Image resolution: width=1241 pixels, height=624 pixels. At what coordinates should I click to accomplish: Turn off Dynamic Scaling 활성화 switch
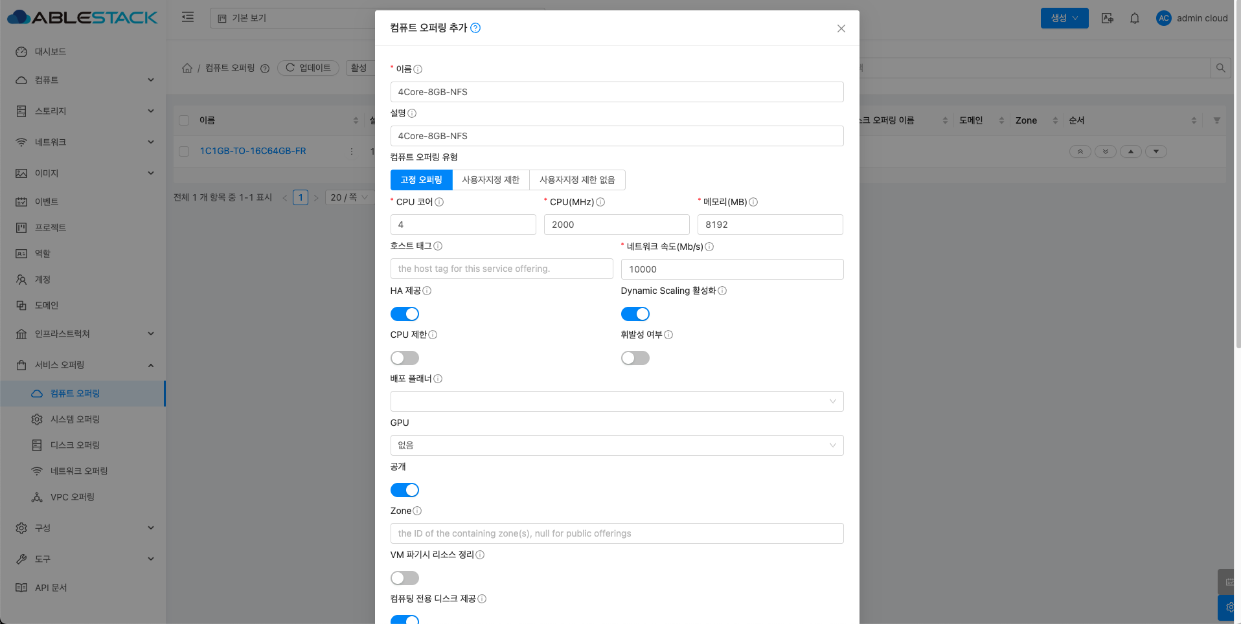coord(635,314)
